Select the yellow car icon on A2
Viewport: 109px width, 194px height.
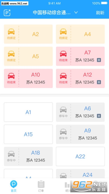point(11,32)
